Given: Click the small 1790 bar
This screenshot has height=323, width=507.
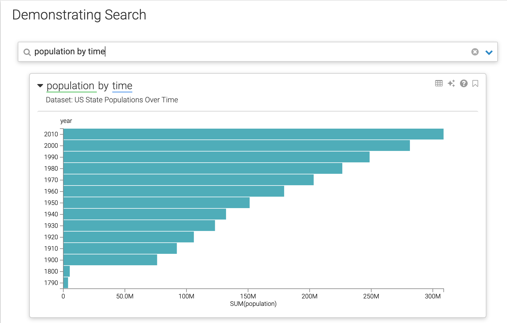Looking at the screenshot, I should click(x=66, y=283).
